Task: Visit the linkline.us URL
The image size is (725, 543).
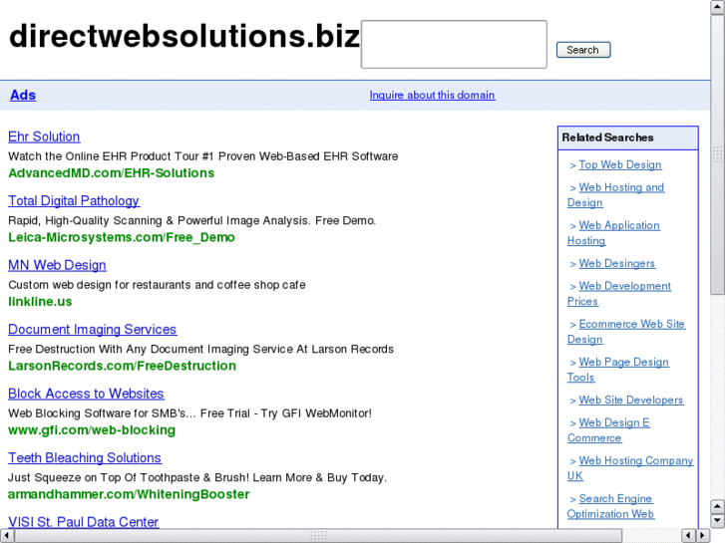Action: [40, 302]
